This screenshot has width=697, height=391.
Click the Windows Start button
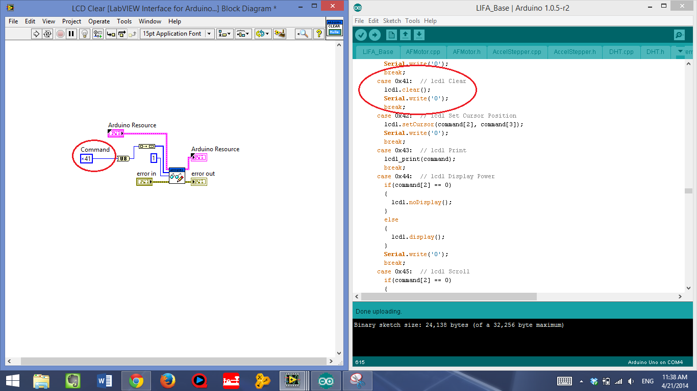pos(13,381)
